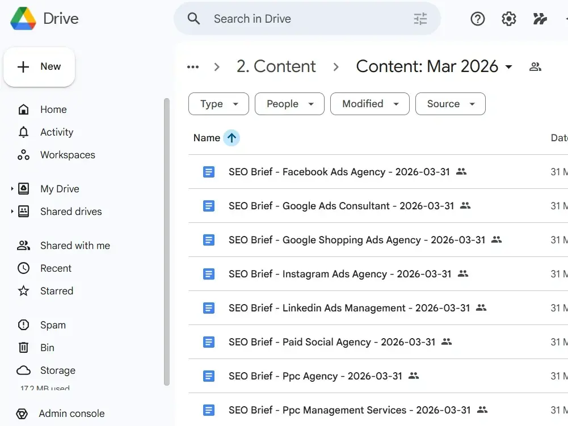This screenshot has height=426, width=568.
Task: View Starred files
Action: point(57,290)
